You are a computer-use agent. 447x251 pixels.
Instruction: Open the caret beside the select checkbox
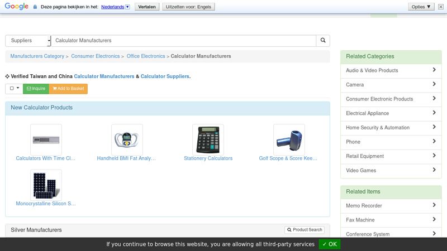pos(18,88)
